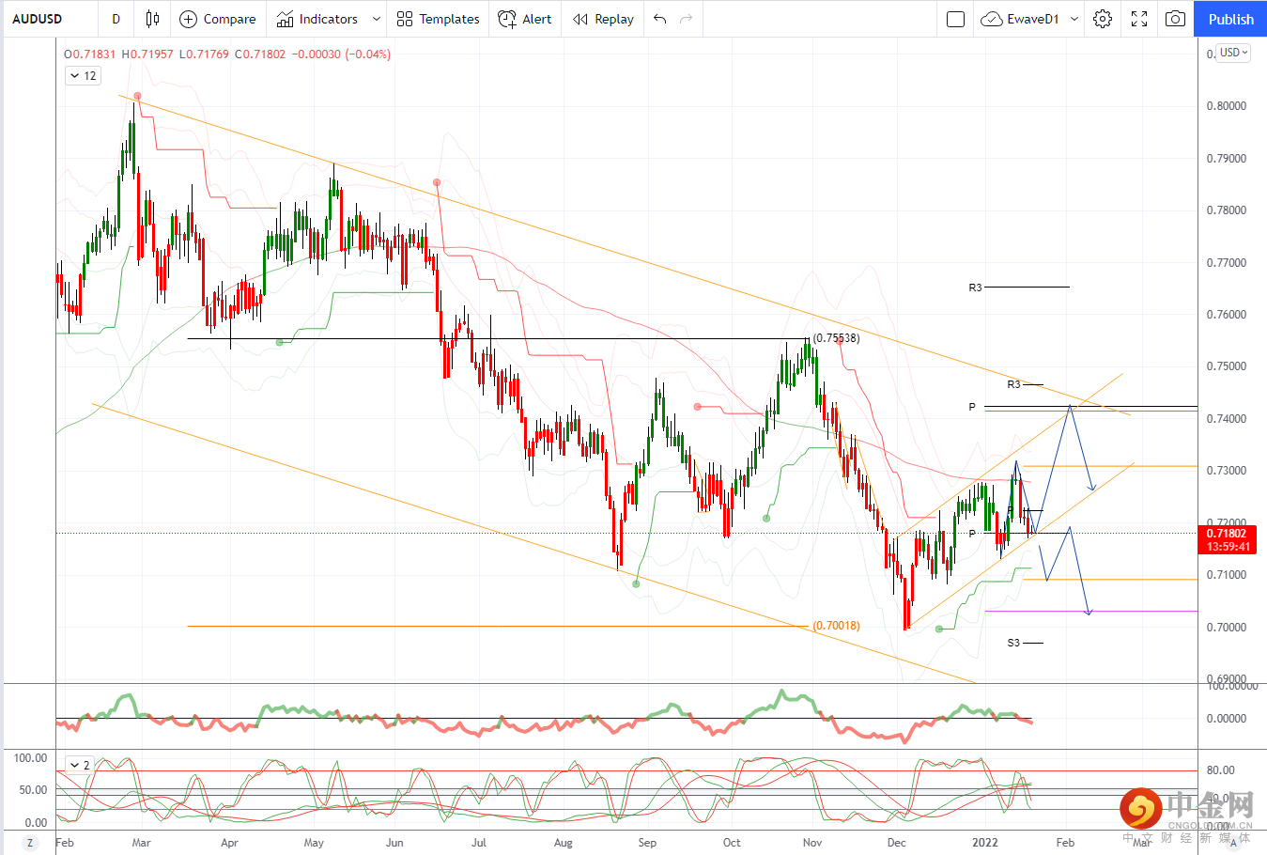1267x855 pixels.
Task: Start bar Replay mode
Action: click(603, 19)
